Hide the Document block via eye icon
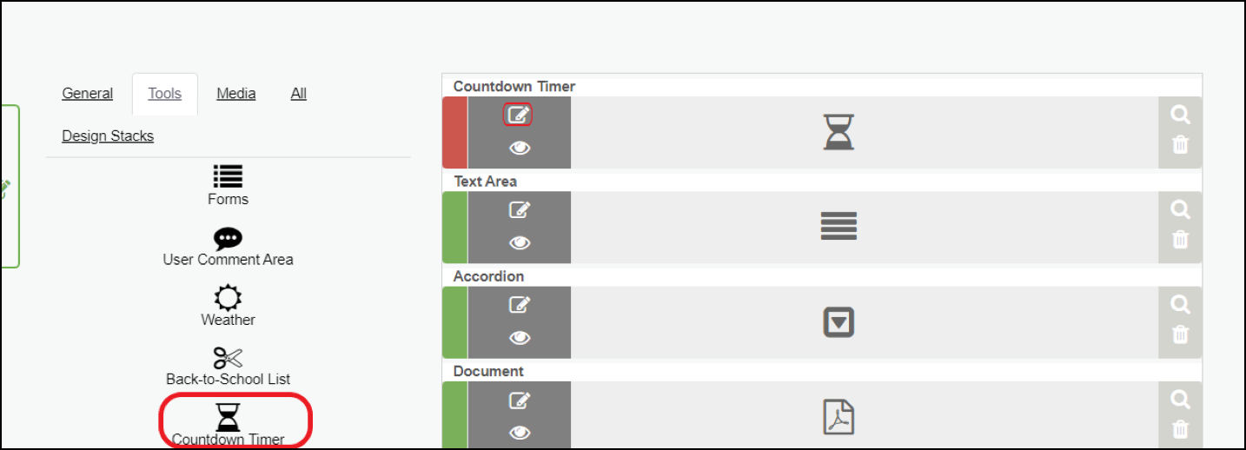The width and height of the screenshot is (1246, 450). click(x=520, y=433)
